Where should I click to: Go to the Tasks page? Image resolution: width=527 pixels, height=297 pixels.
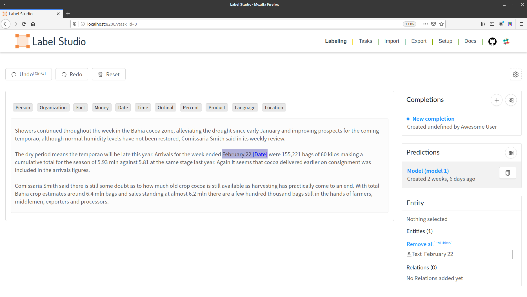click(x=365, y=41)
